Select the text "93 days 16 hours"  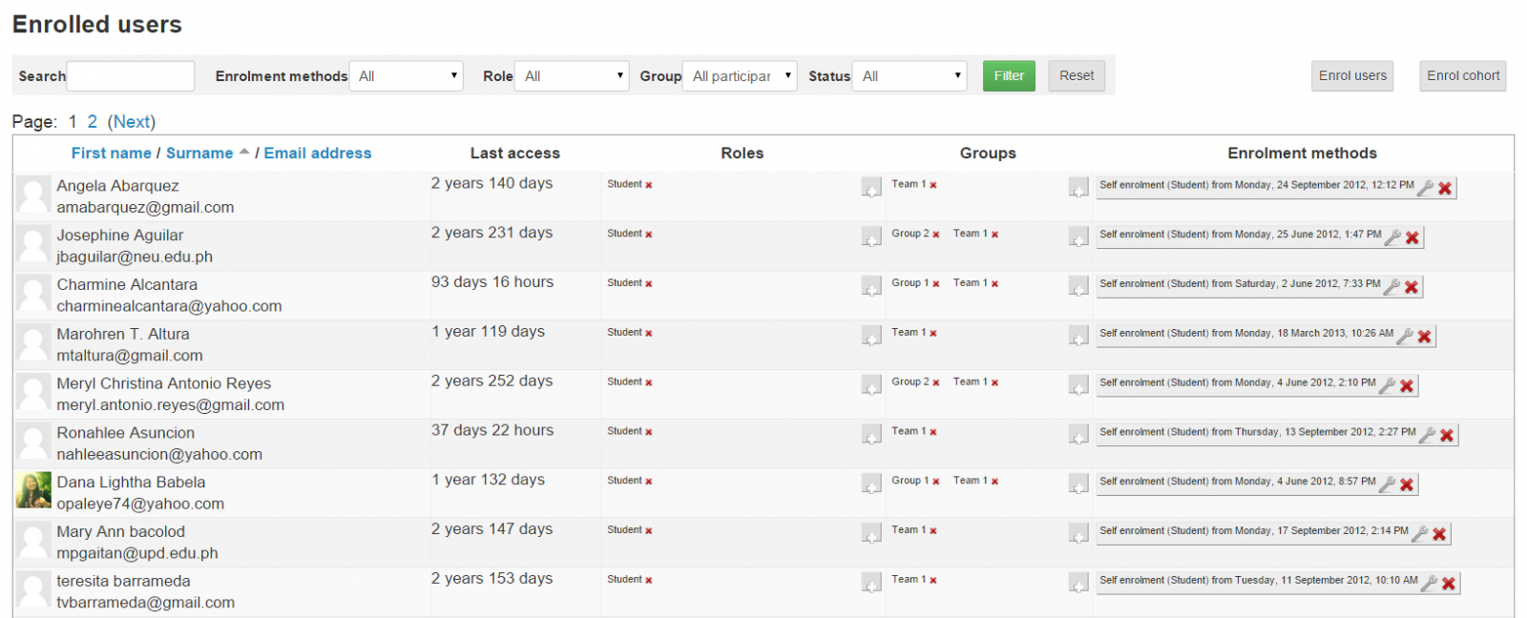[492, 282]
